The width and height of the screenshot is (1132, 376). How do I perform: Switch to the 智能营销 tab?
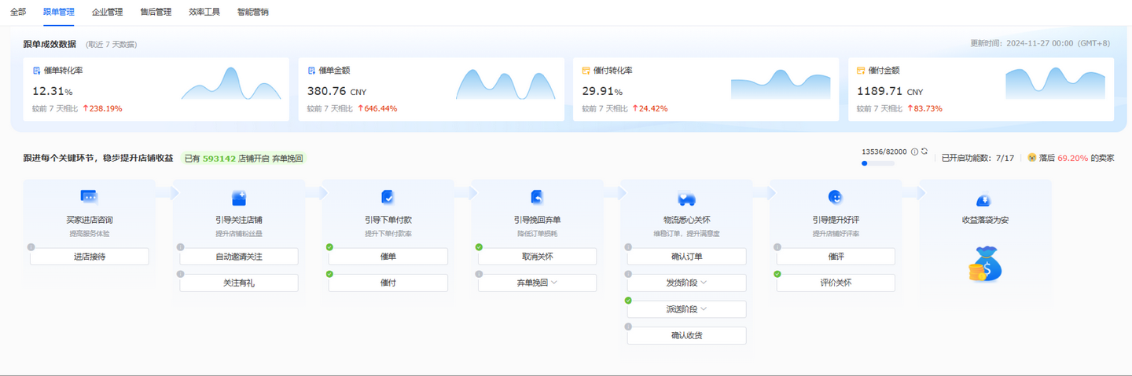point(252,12)
